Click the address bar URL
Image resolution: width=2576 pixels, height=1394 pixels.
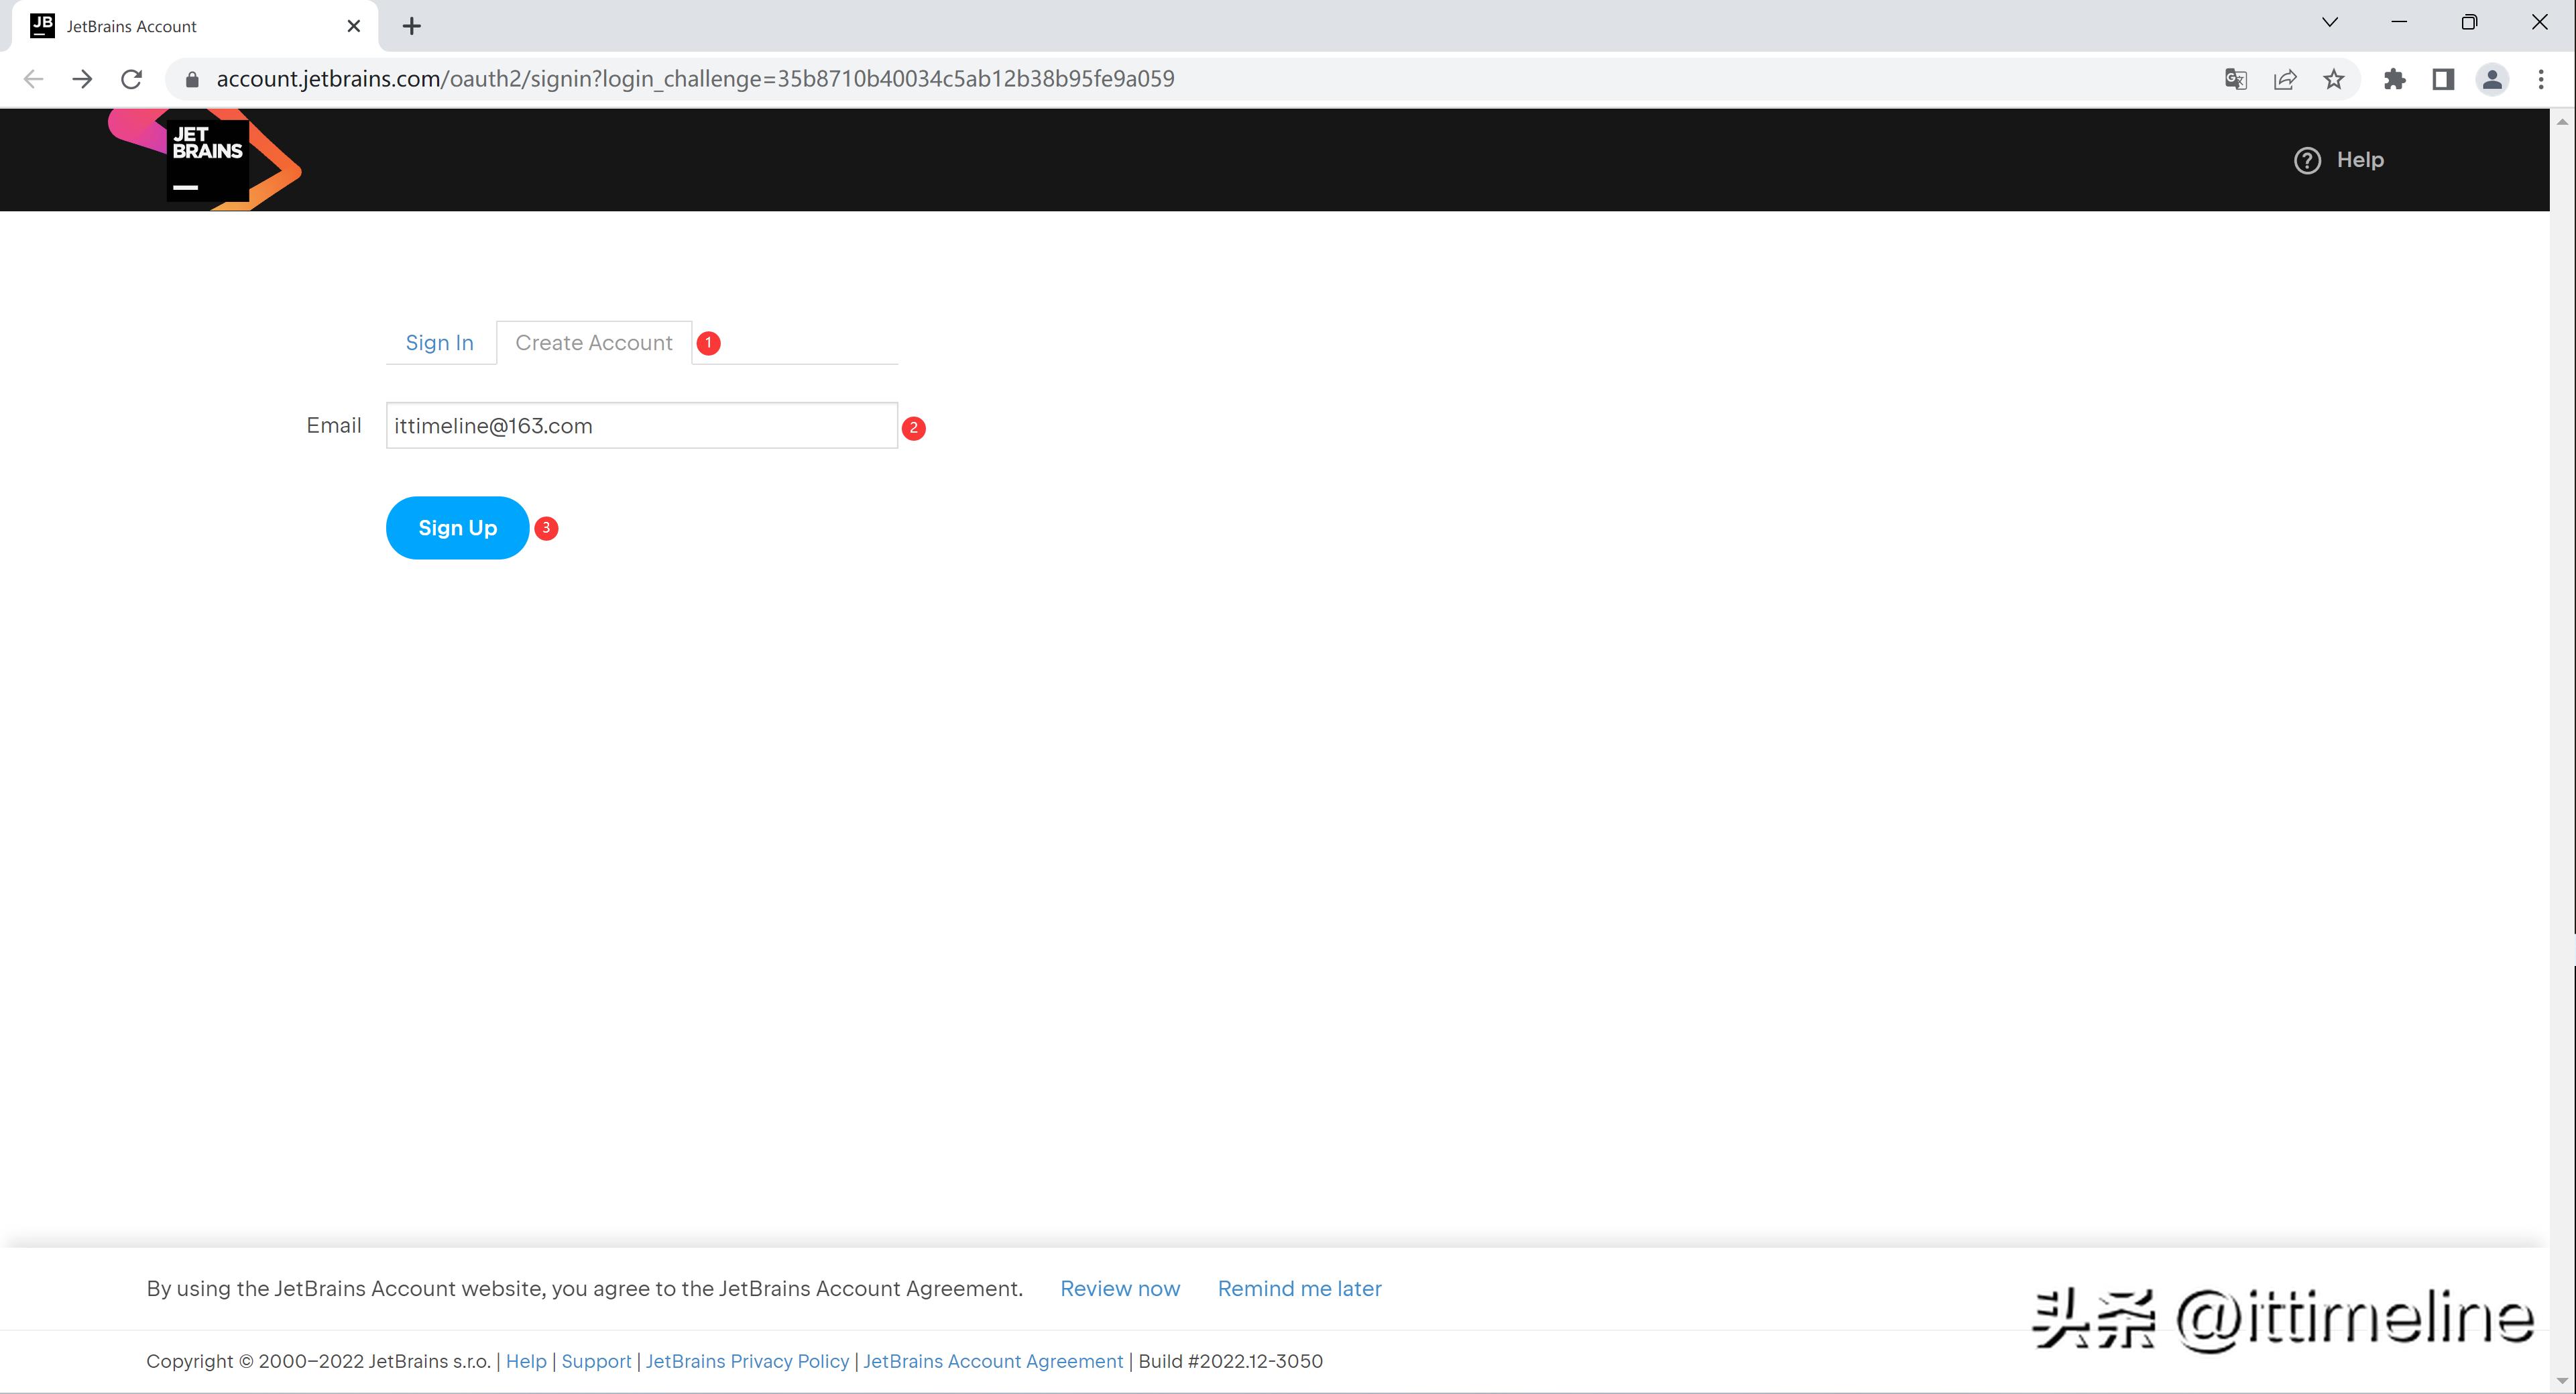coord(695,79)
